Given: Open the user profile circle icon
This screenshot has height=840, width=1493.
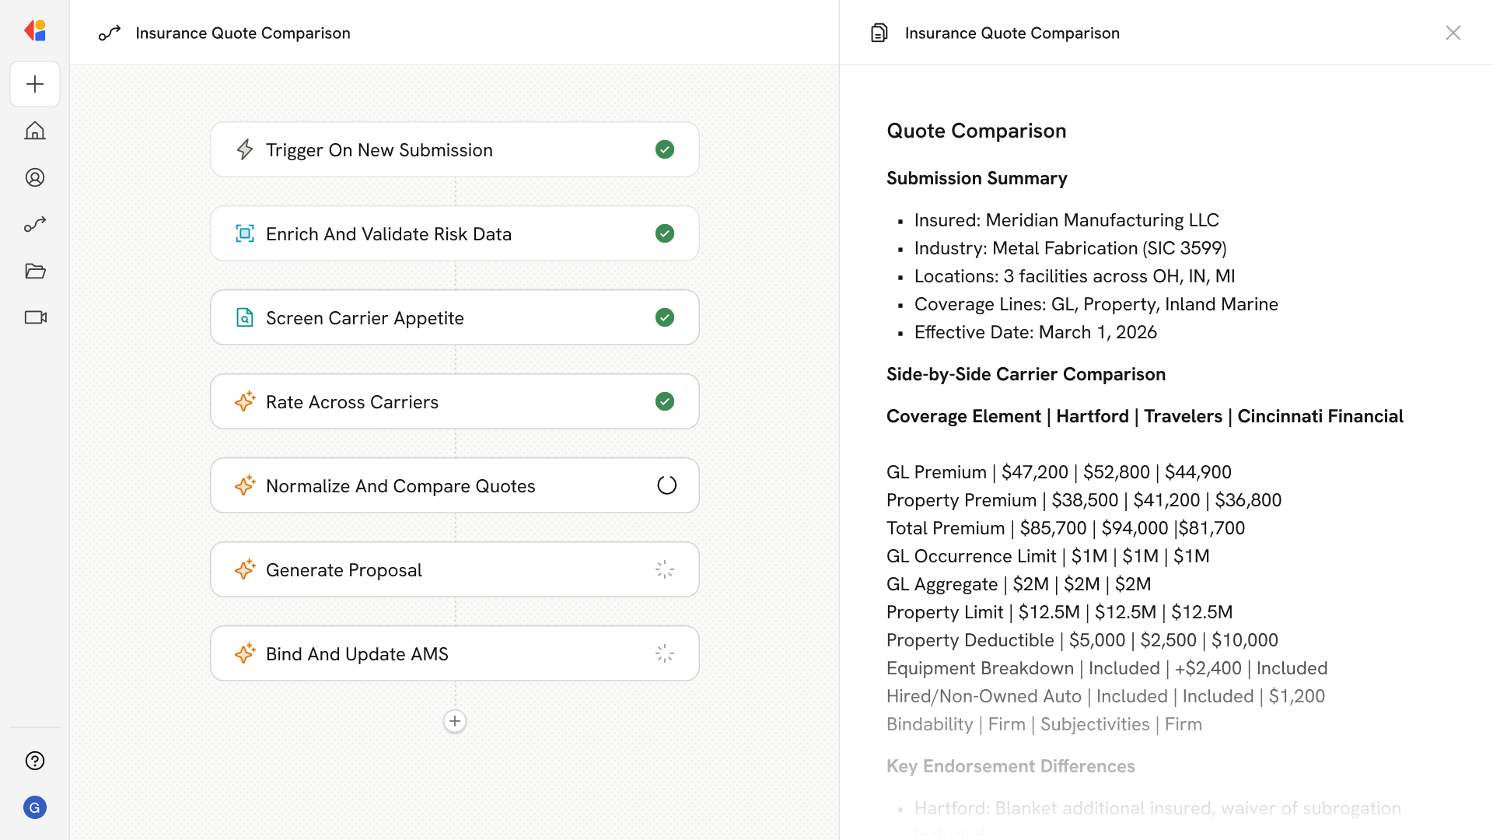Looking at the screenshot, I should pos(35,177).
